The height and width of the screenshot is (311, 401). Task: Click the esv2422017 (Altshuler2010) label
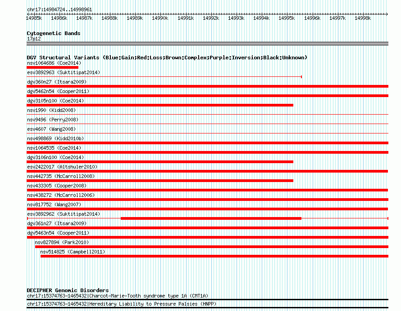62,167
